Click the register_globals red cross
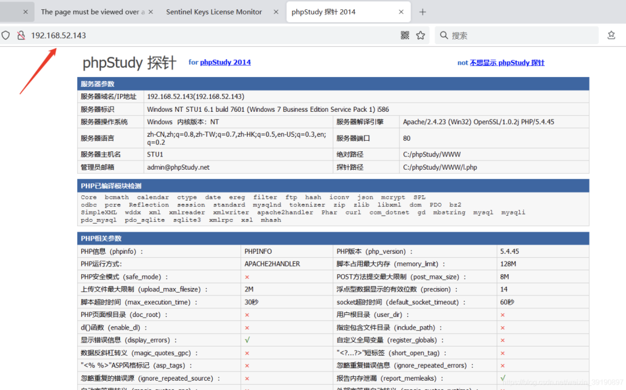 click(x=502, y=341)
